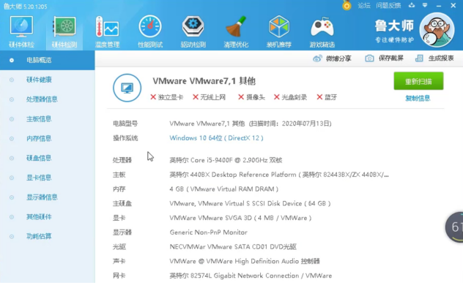Open the 论坛 menu item

[364, 6]
